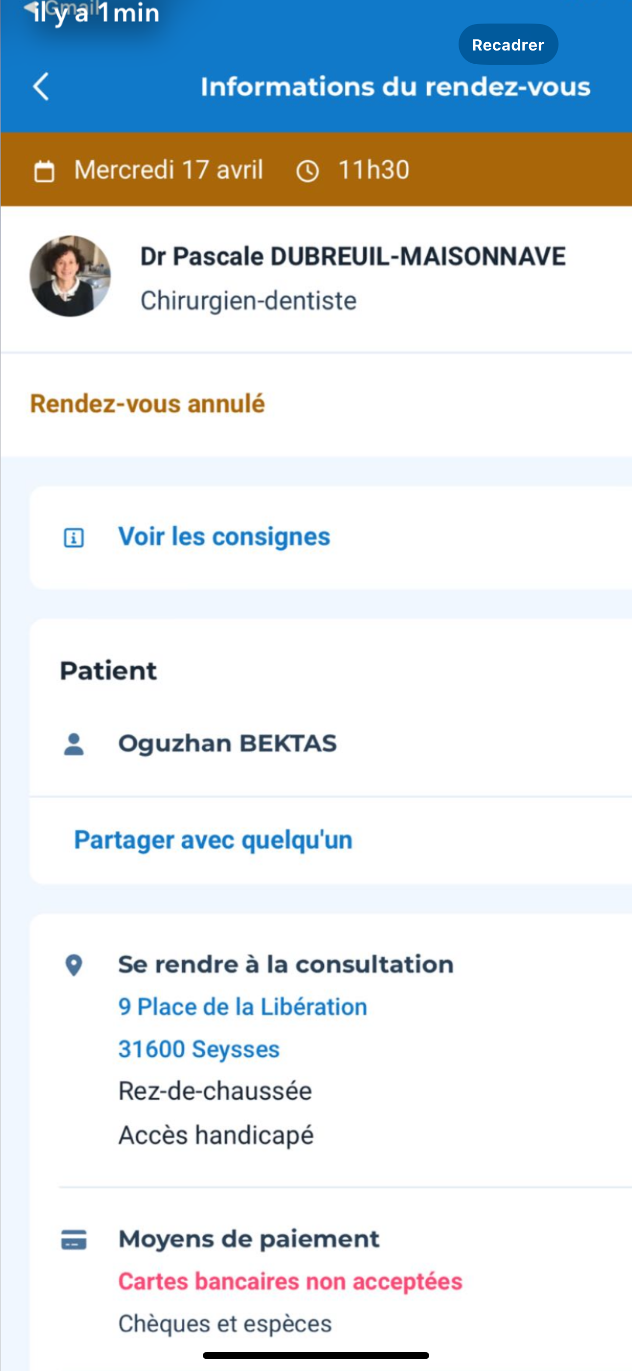Tap the Informations du rendez-vous title
This screenshot has height=1371, width=632.
click(395, 87)
